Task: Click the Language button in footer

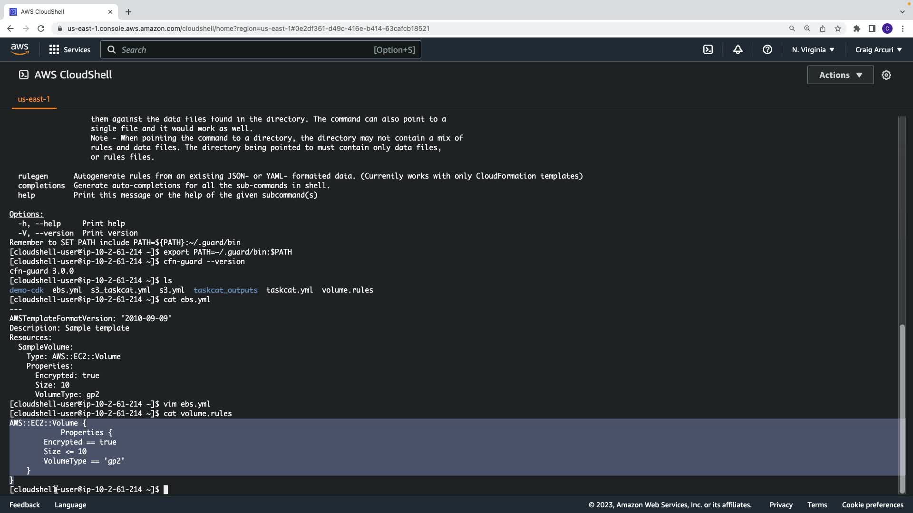Action: (x=70, y=505)
